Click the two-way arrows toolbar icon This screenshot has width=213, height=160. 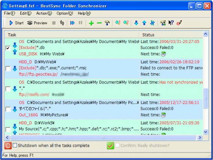coord(153,23)
